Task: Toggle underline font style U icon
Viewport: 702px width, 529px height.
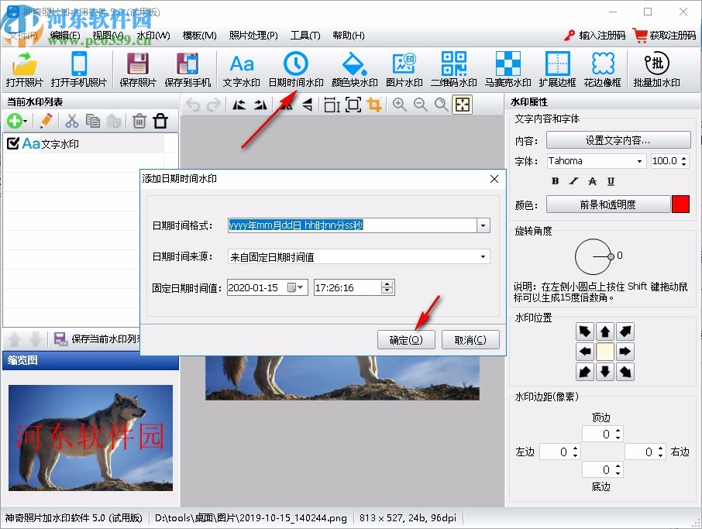Action: pyautogui.click(x=611, y=180)
